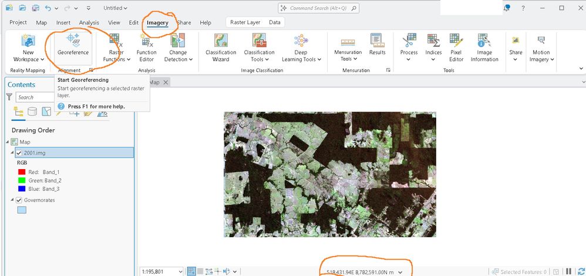Click the Contents pane filter icon
Screen dimensions: 586x276
click(x=9, y=97)
